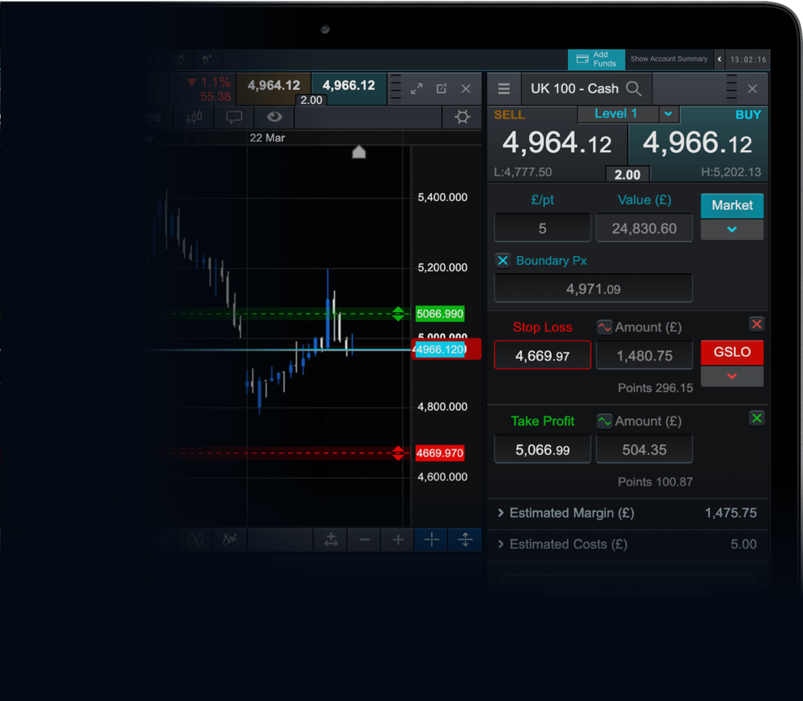Click the horizontal time-scale adjuster below the chart
803x701 pixels.
[x=330, y=539]
